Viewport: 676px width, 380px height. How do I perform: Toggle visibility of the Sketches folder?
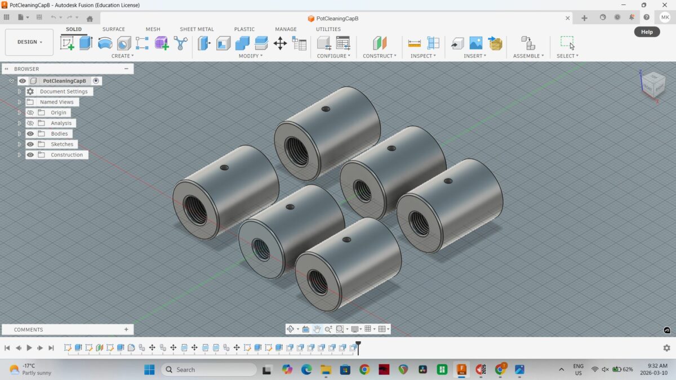[30, 145]
